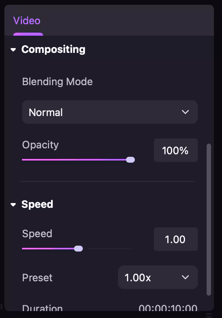Click the Preset label text
The height and width of the screenshot is (318, 222).
coord(37,278)
